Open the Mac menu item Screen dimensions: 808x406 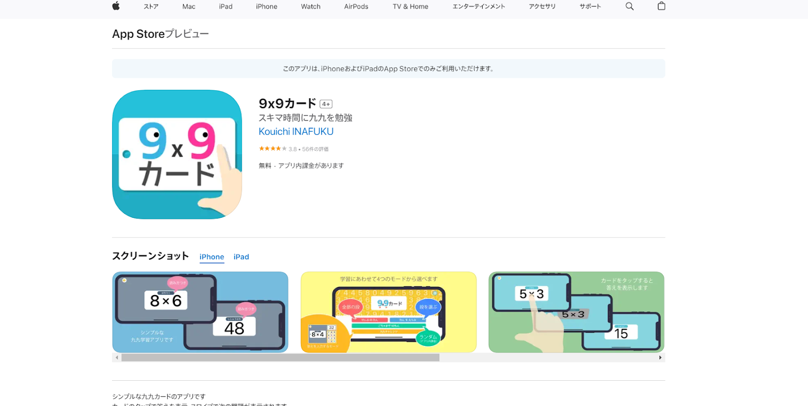pyautogui.click(x=189, y=7)
